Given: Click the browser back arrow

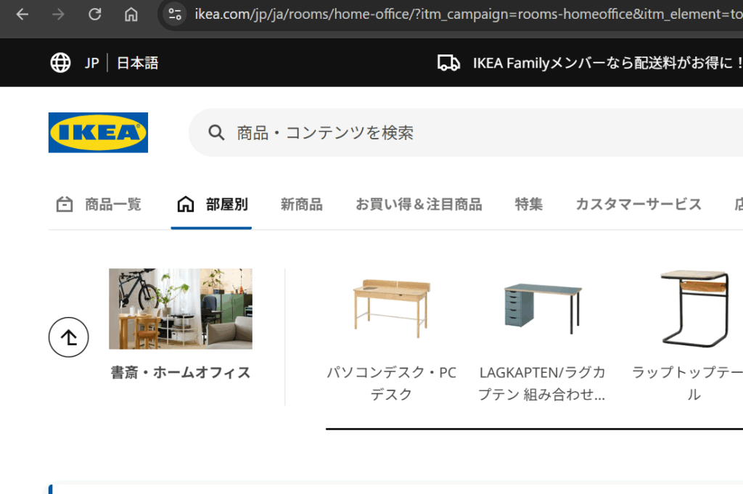Looking at the screenshot, I should click(x=22, y=15).
